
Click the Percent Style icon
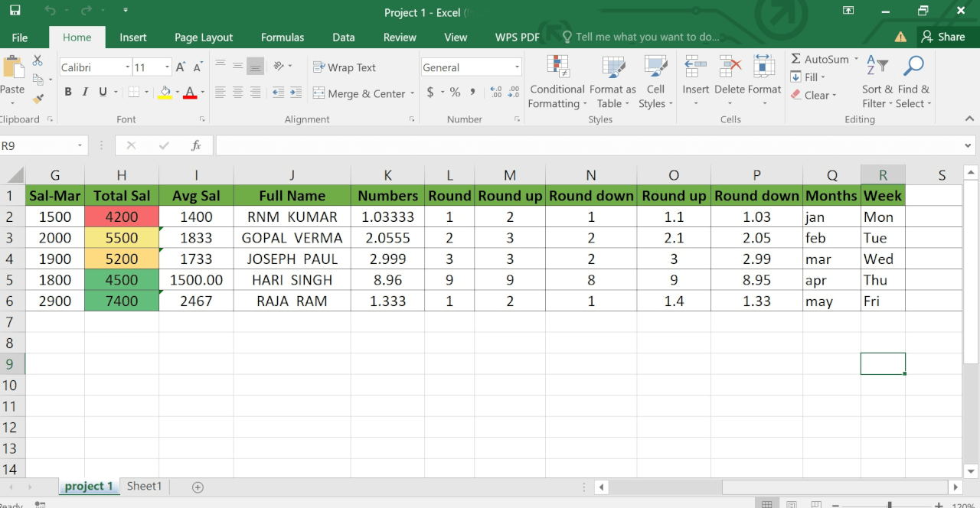click(455, 93)
